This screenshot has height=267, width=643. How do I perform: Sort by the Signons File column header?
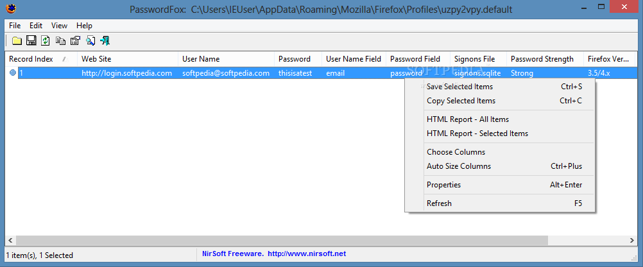click(478, 59)
